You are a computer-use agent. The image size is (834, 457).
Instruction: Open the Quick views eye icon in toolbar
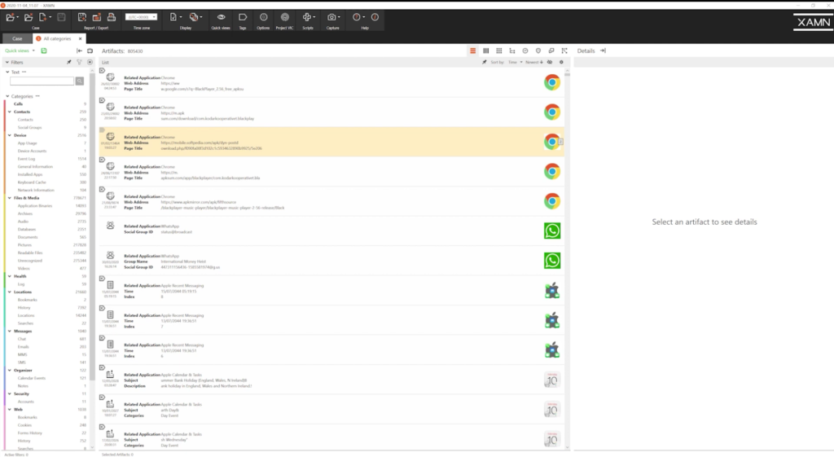point(221,17)
